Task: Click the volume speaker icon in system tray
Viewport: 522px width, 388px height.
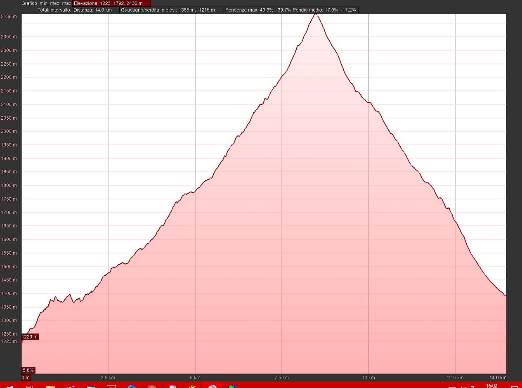Action: [463, 387]
